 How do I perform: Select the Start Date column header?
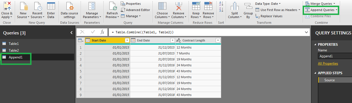[x=107, y=40]
